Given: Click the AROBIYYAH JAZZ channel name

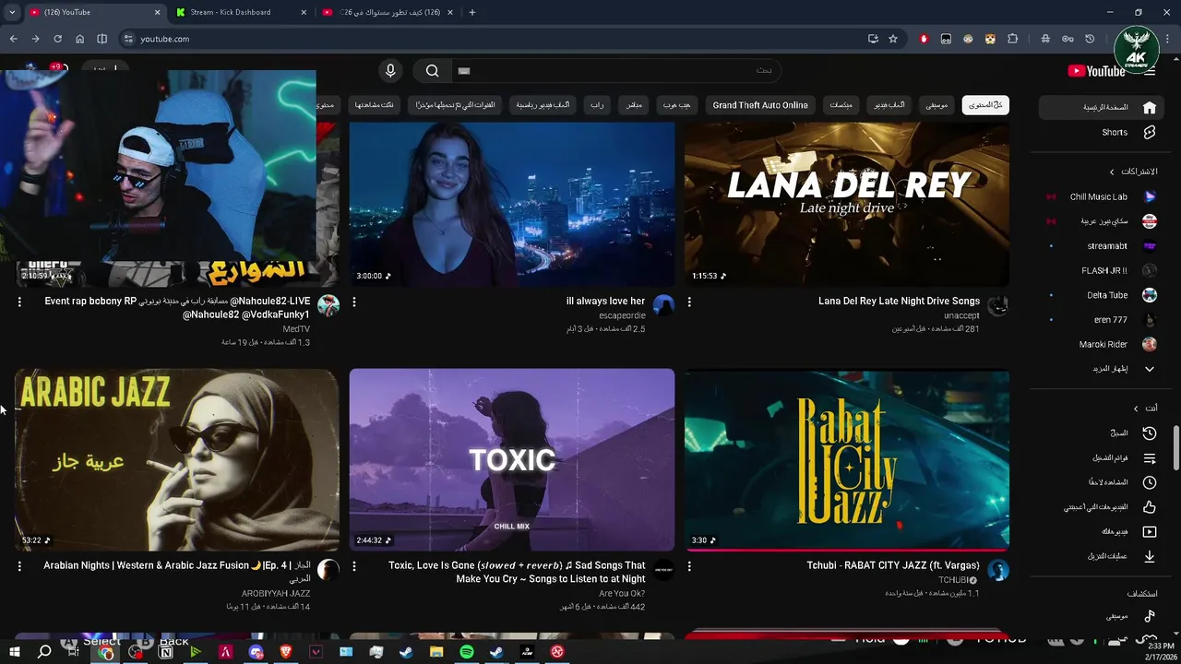Looking at the screenshot, I should [276, 593].
